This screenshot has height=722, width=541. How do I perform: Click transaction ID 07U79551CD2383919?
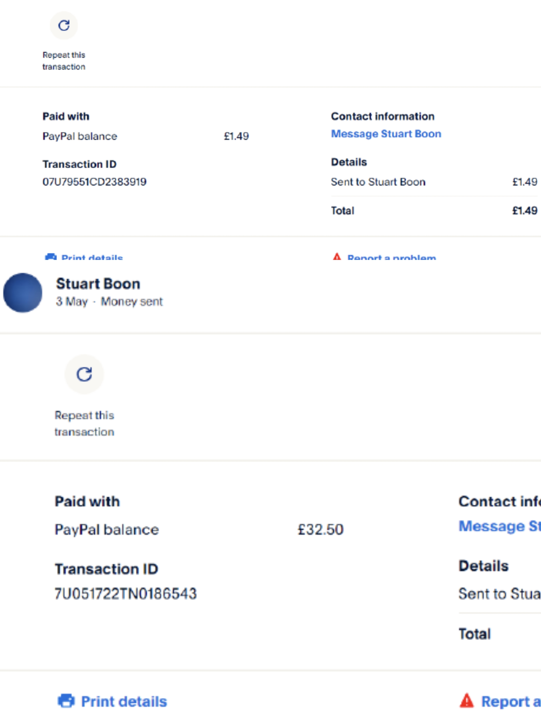95,182
